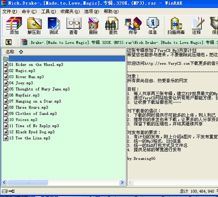Select file name "08 Three Hours.mp3"
218x197 pixels.
[x=29, y=107]
